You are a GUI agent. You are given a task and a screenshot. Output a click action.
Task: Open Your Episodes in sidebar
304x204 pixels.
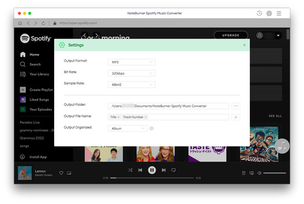pyautogui.click(x=36, y=109)
